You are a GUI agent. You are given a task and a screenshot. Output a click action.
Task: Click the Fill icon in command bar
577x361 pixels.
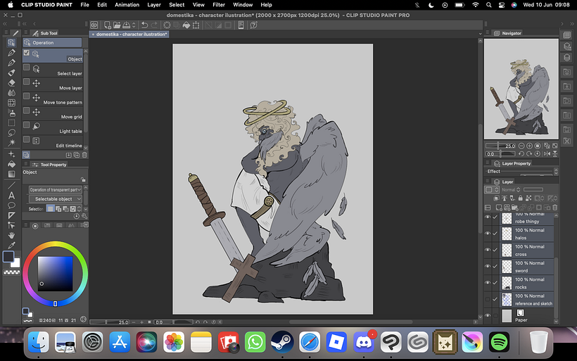[186, 25]
